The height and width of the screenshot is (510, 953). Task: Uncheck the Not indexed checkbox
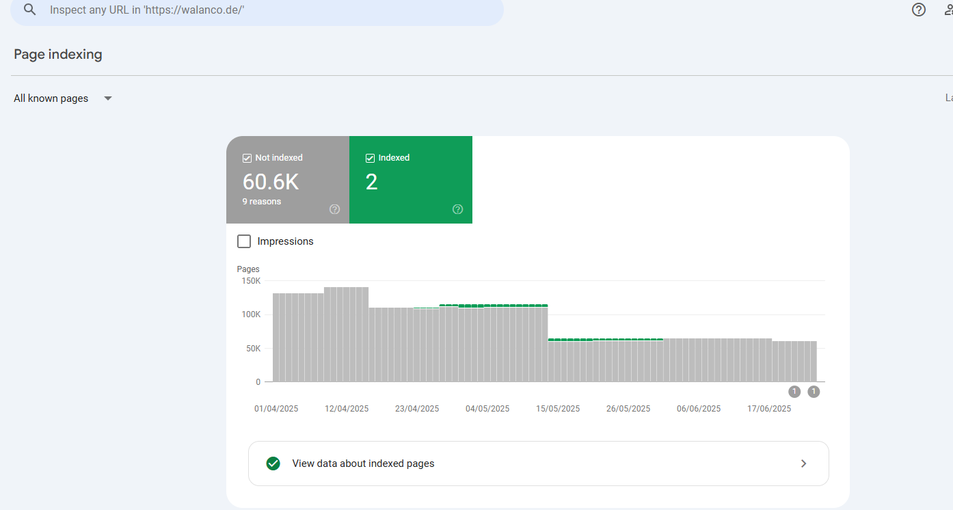pos(247,158)
